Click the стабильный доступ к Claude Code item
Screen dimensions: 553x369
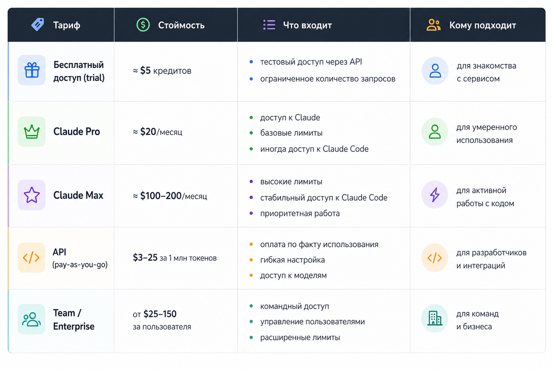pos(324,197)
